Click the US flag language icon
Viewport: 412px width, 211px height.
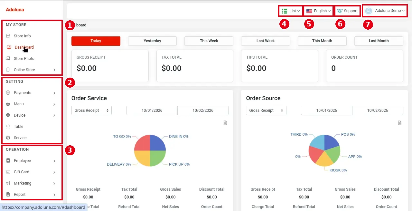pyautogui.click(x=309, y=11)
